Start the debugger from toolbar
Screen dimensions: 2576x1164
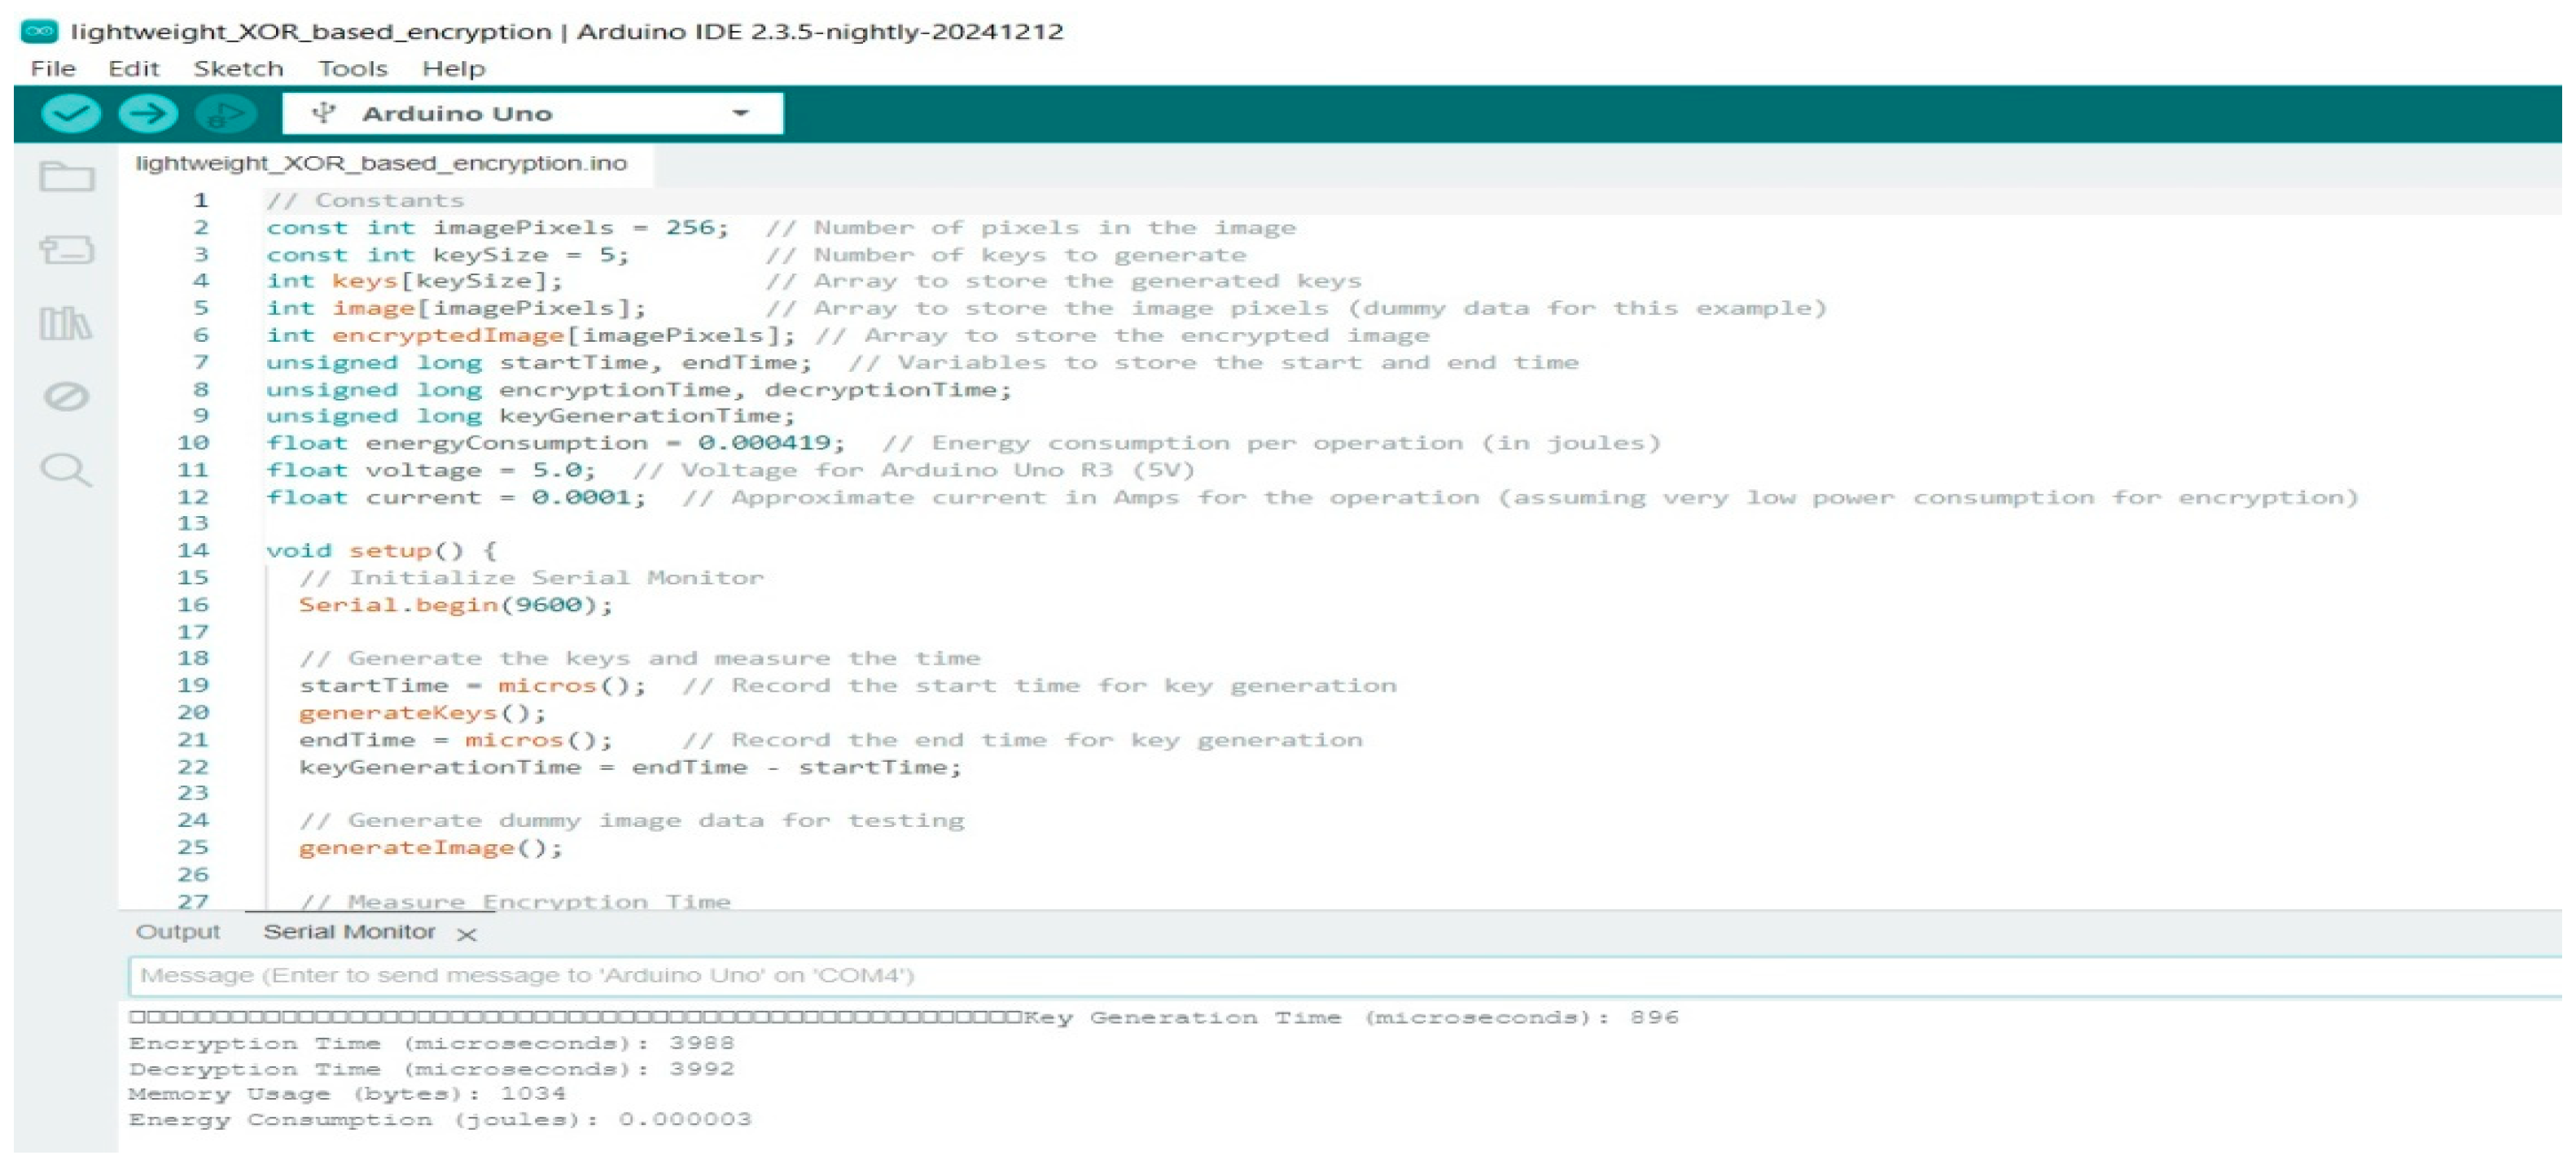[225, 114]
